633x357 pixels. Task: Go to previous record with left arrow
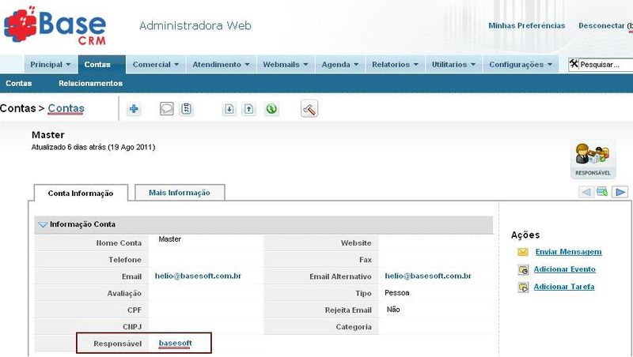click(586, 192)
